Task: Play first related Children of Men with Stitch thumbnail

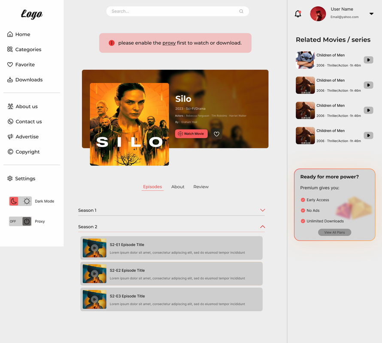Action: pos(368,60)
